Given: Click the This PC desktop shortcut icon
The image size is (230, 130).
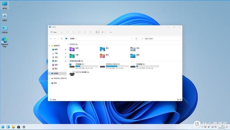Looking at the screenshot, I should [x=5, y=5].
